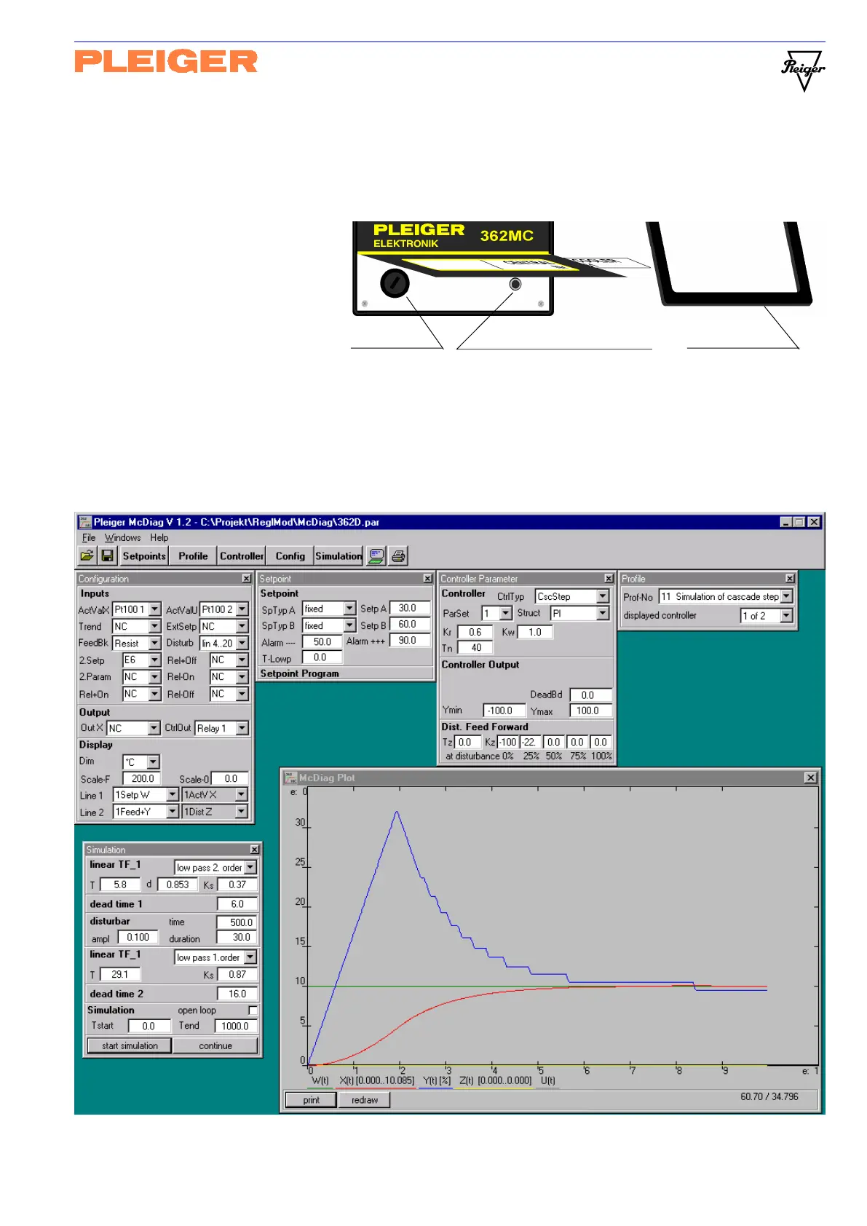
Task: Click the Setp B value field 60.0
Action: point(410,624)
